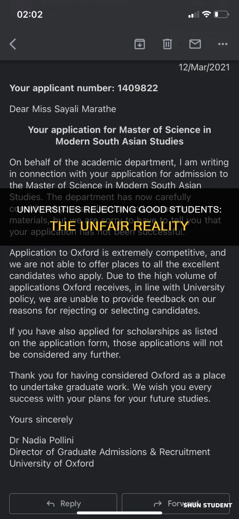Select the applicant number 1409822 line
This screenshot has width=239, height=519.
point(84,88)
